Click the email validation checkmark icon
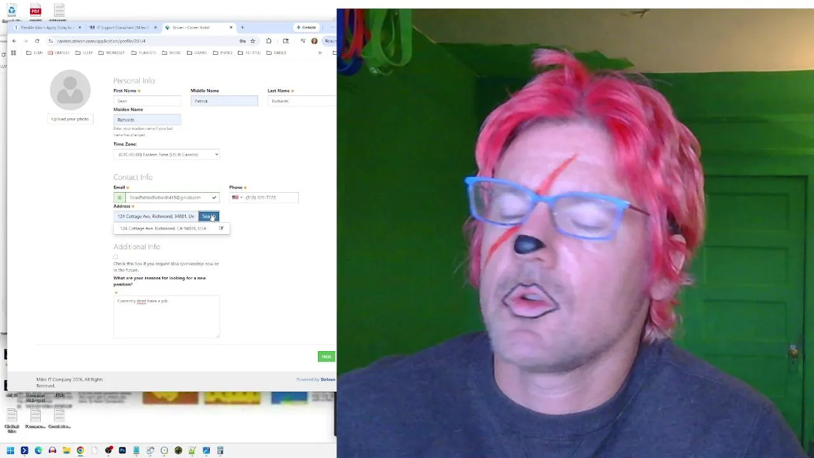814x458 pixels. [x=214, y=197]
